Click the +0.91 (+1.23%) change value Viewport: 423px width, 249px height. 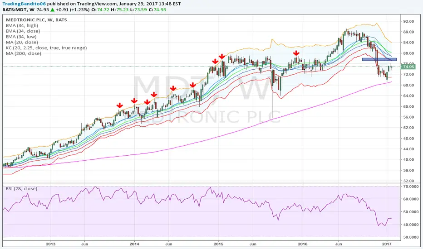pos(73,10)
